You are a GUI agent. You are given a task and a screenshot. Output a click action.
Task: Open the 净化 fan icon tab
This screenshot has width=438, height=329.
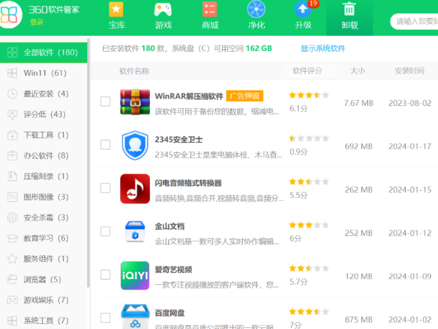point(256,9)
